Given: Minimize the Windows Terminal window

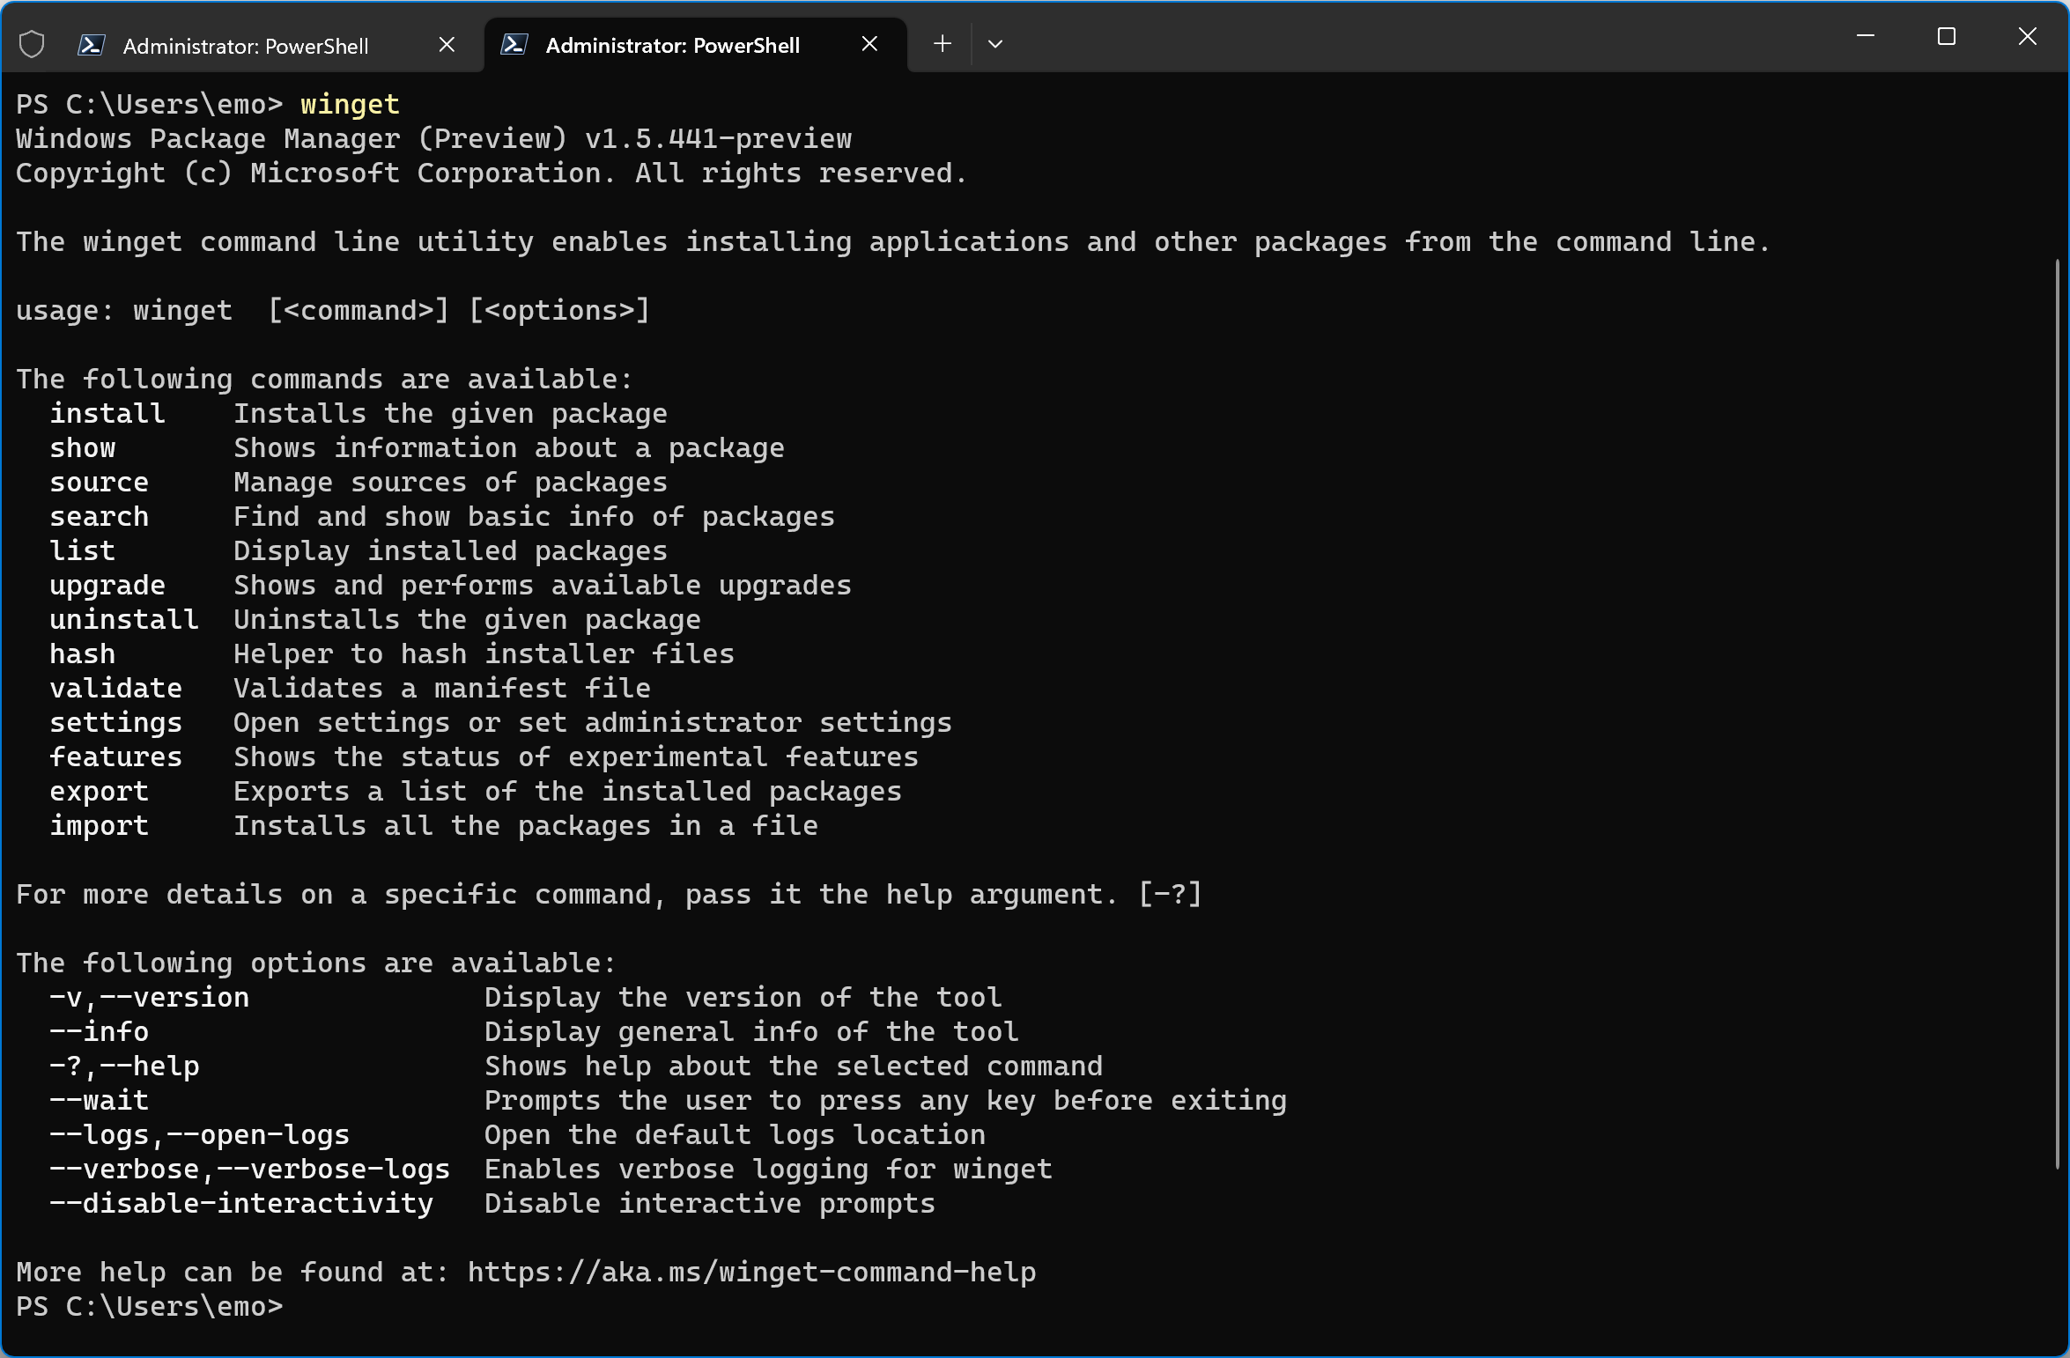Looking at the screenshot, I should tap(1865, 36).
